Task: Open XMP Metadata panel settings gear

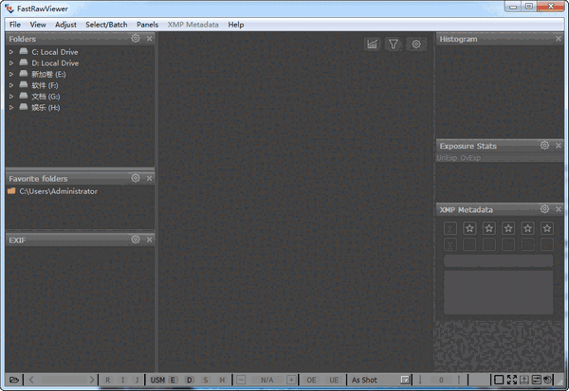Action: tap(544, 209)
